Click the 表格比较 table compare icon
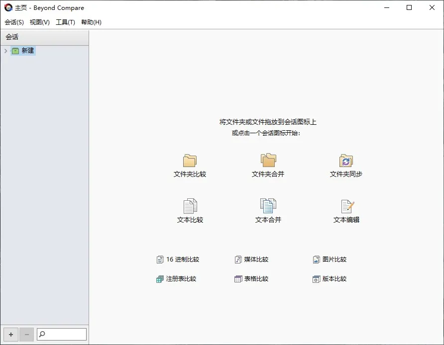This screenshot has height=345, width=444. click(238, 279)
